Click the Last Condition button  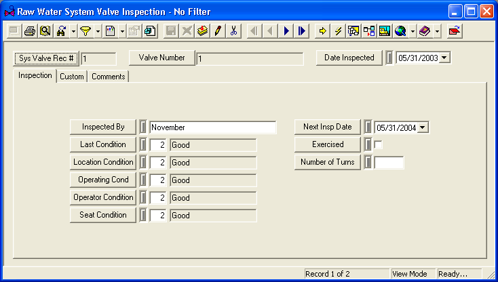(x=103, y=144)
